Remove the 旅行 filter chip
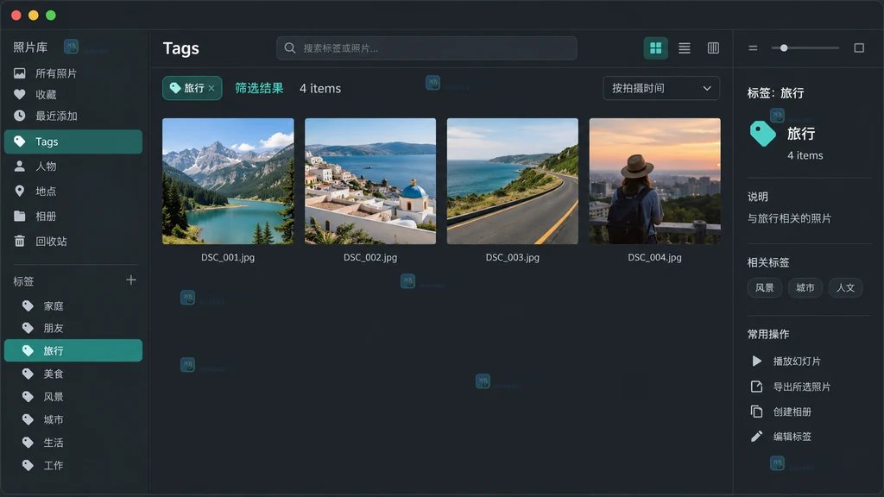 click(x=212, y=89)
